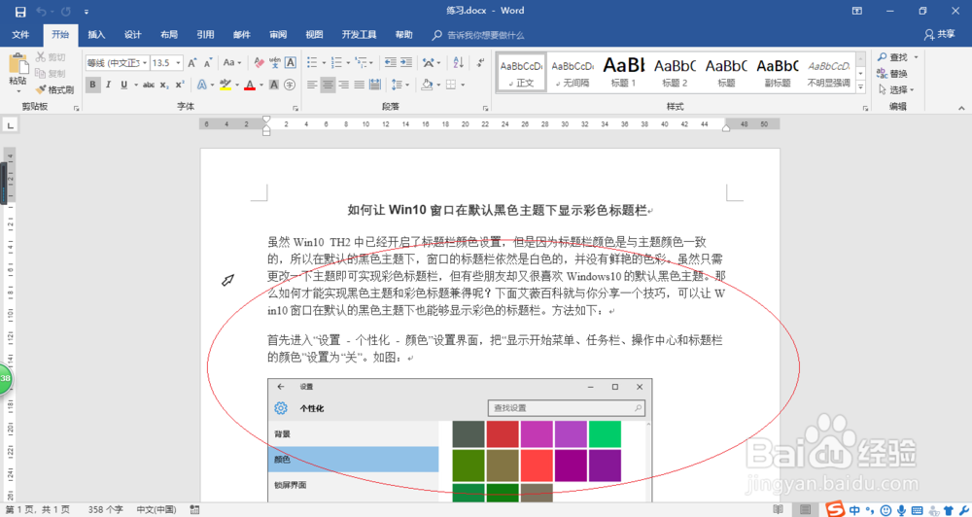Apply subscript formatting

coord(164,85)
